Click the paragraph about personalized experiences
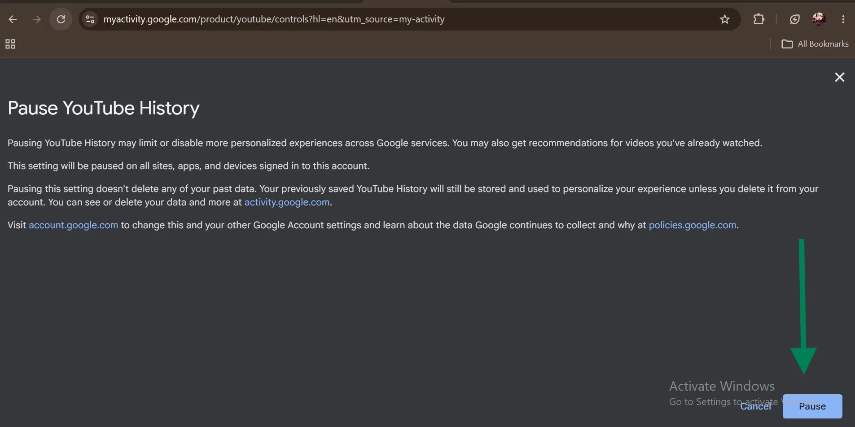The image size is (855, 427). coord(385,143)
